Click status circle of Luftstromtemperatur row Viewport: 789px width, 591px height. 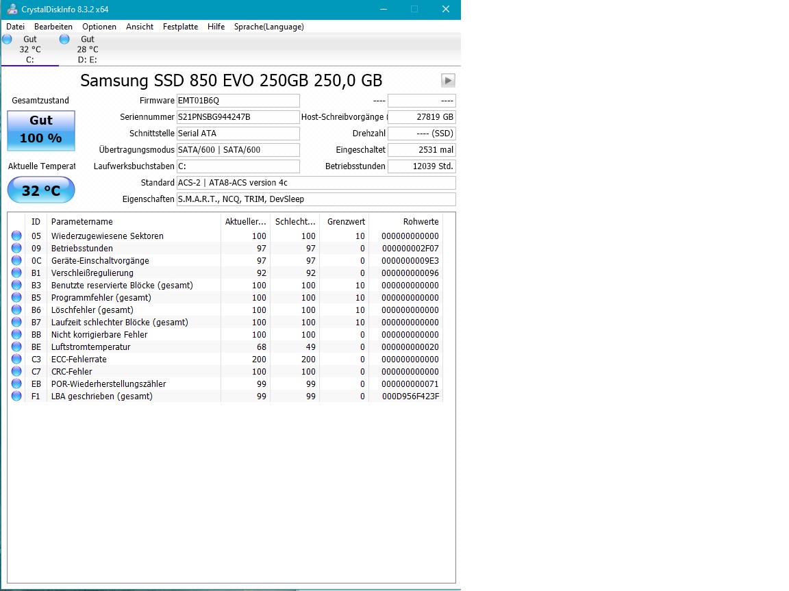click(x=16, y=347)
